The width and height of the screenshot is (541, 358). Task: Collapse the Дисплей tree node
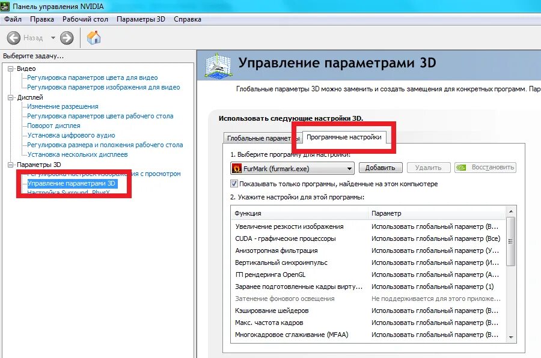click(11, 97)
